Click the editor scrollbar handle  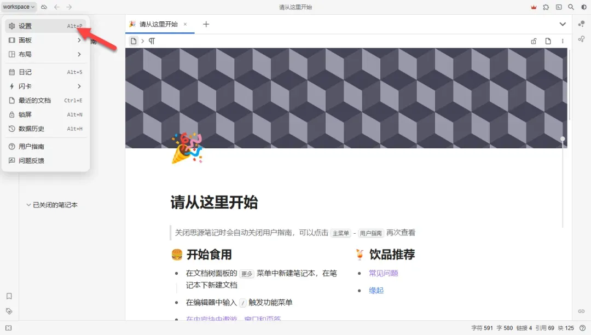[563, 139]
